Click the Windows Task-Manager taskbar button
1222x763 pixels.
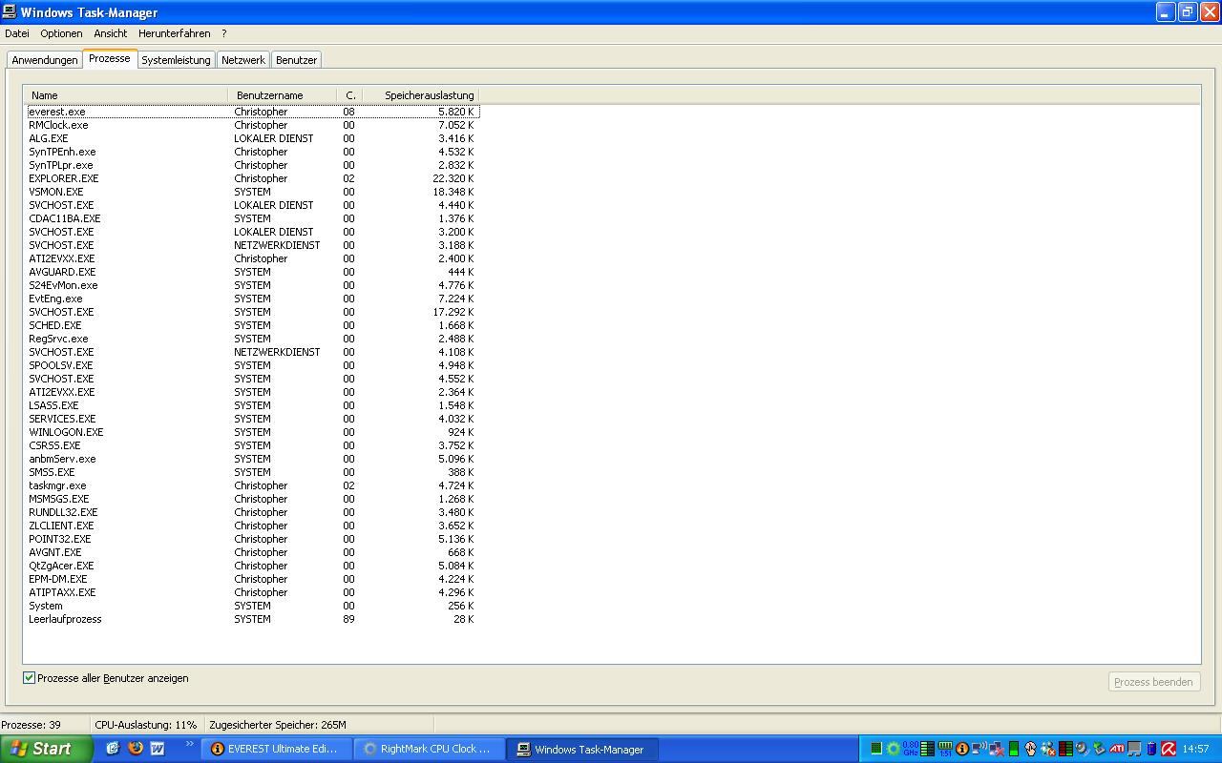(582, 749)
